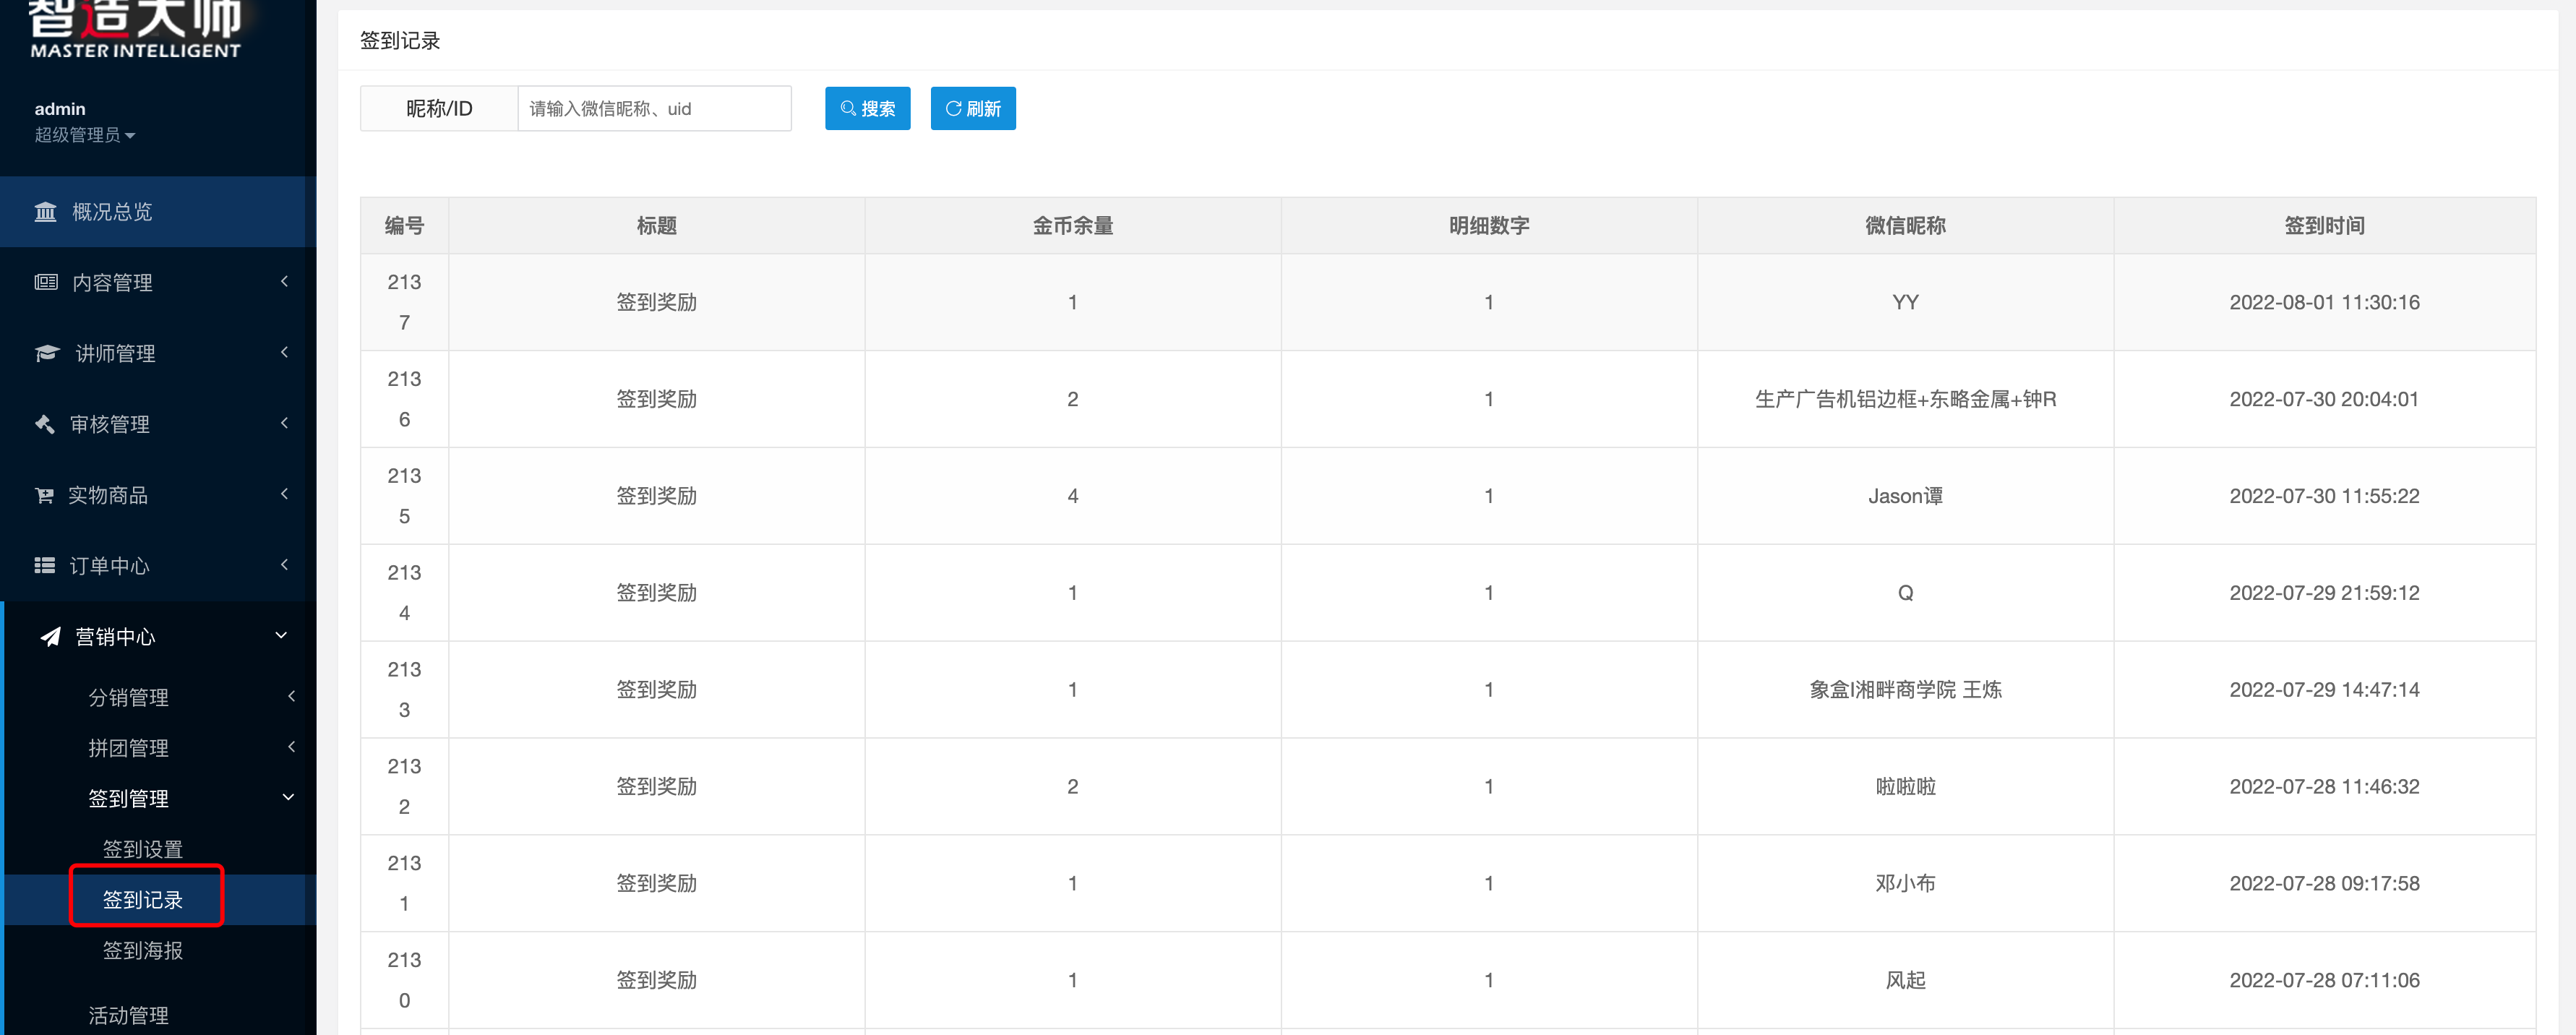Click the 刷新 button
This screenshot has width=2576, height=1035.
[973, 108]
